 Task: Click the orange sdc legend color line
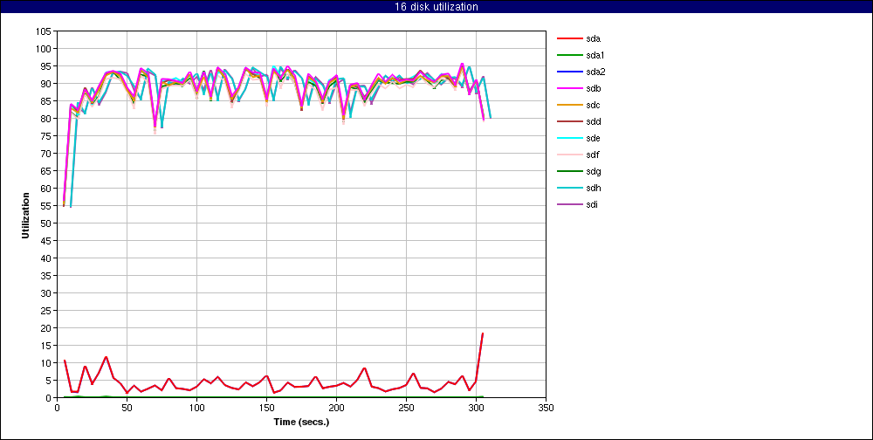569,105
